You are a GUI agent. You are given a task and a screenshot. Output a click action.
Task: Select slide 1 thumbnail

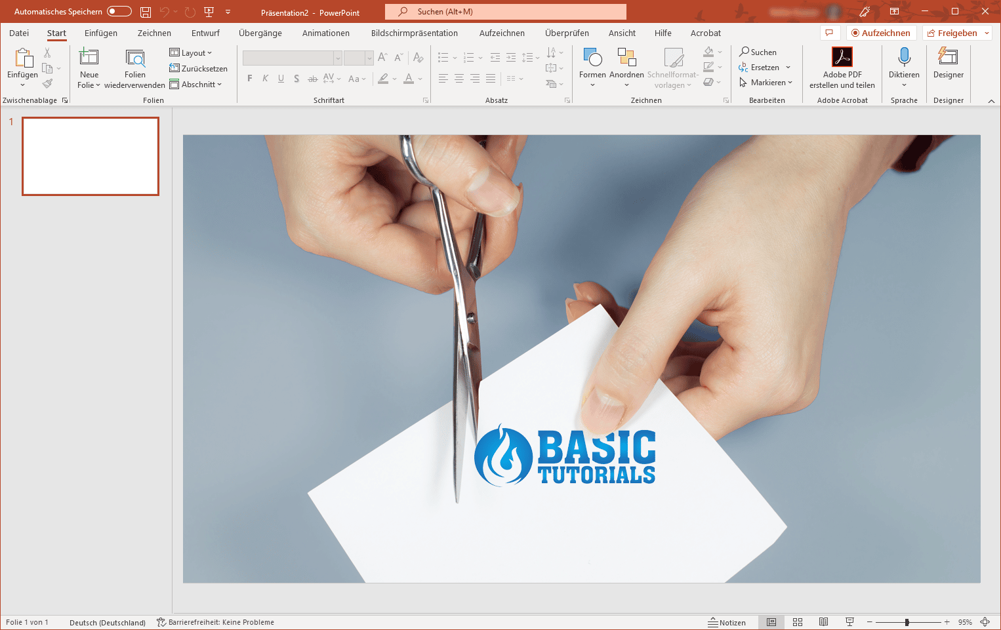pos(91,156)
